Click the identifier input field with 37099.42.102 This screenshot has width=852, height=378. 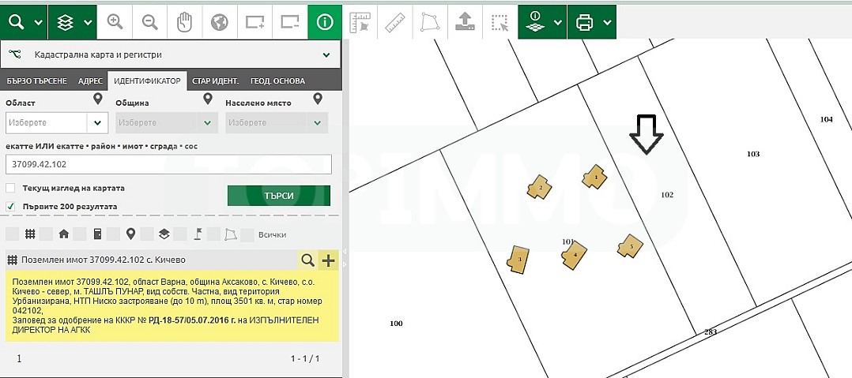click(168, 164)
